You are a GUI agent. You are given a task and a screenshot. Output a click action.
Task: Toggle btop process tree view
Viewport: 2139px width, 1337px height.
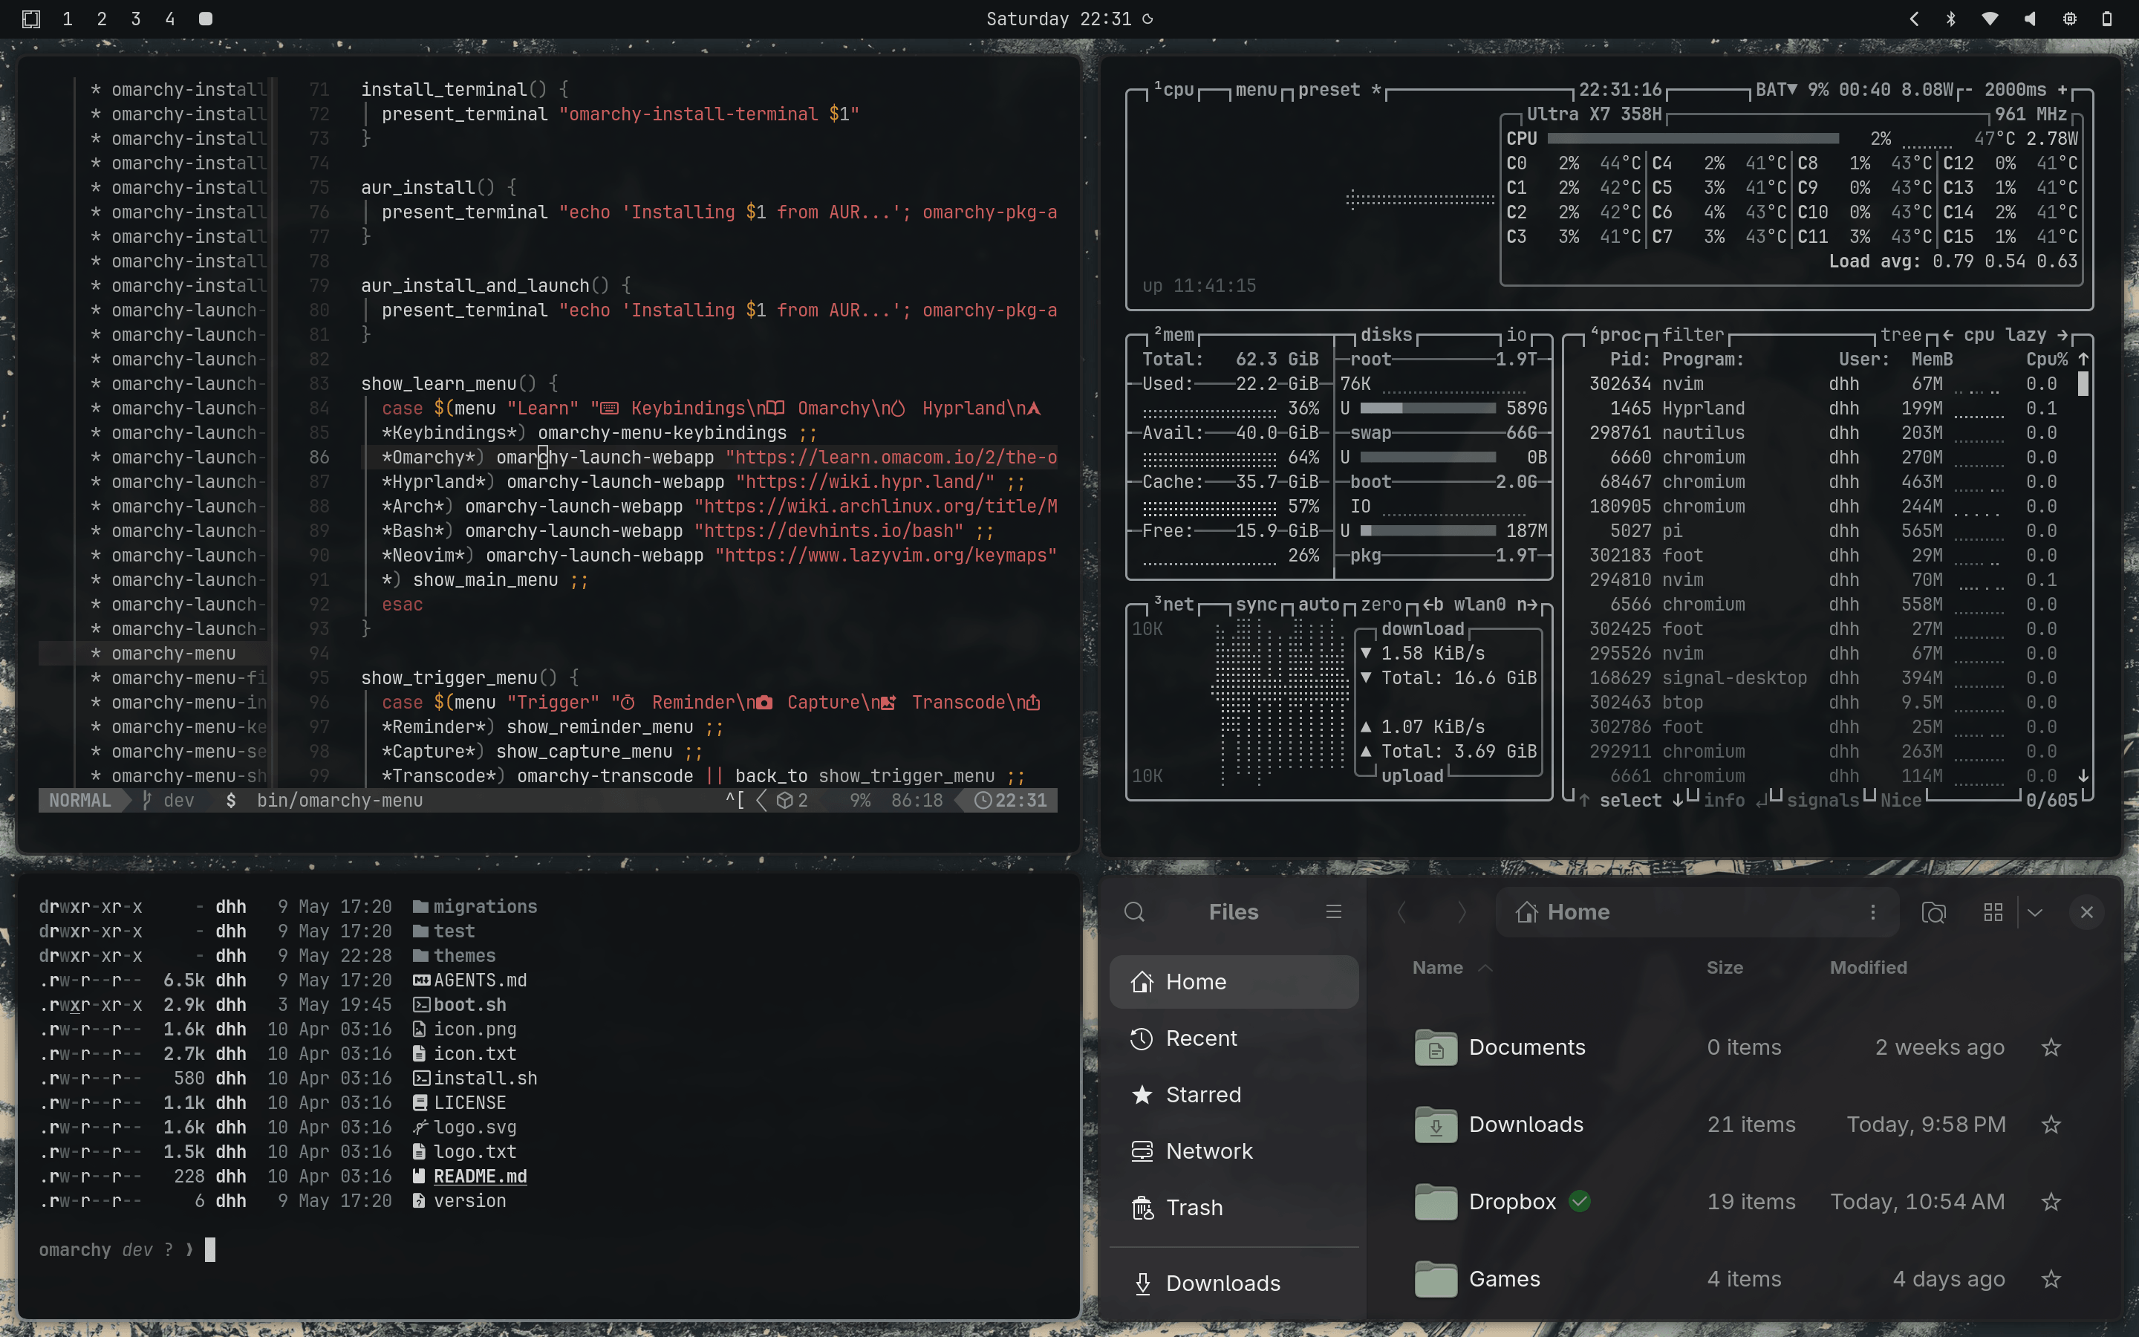(x=1901, y=335)
